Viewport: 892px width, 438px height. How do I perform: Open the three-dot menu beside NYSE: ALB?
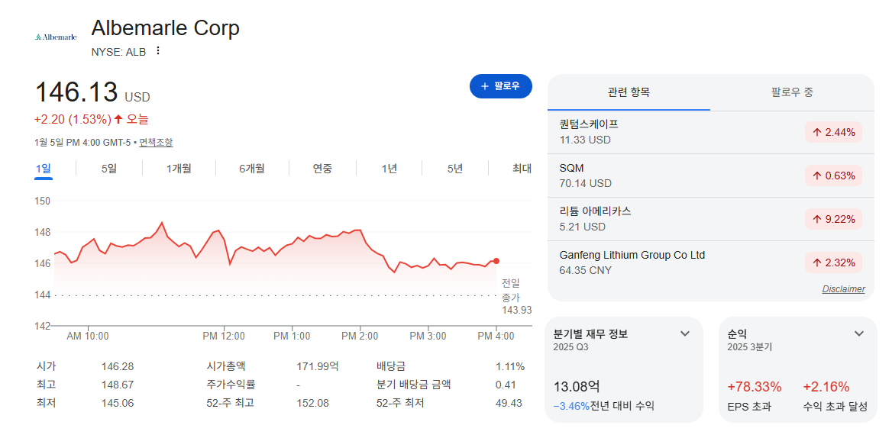coord(158,51)
